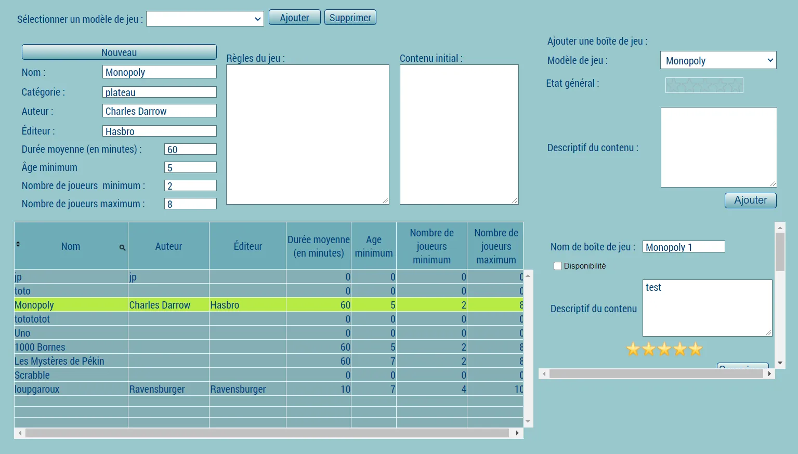798x454 pixels.
Task: Click the game box panel's horizontal scrollbar right arrow
Action: [x=769, y=373]
